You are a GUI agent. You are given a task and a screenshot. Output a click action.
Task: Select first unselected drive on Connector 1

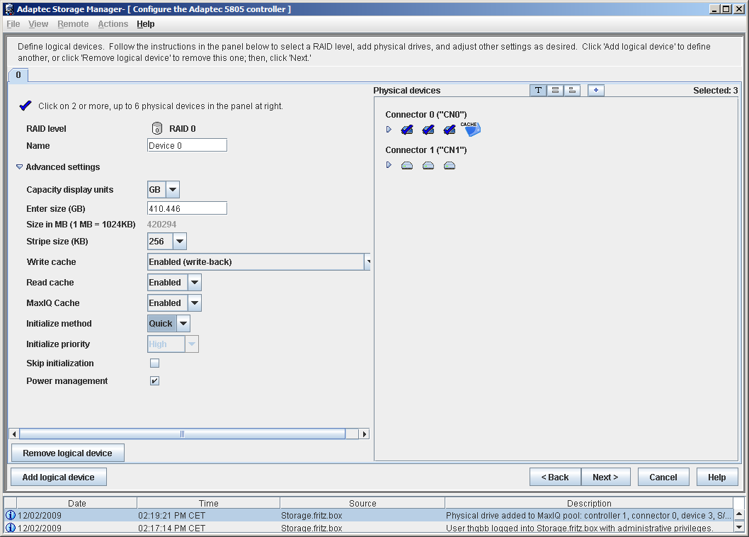pos(407,166)
